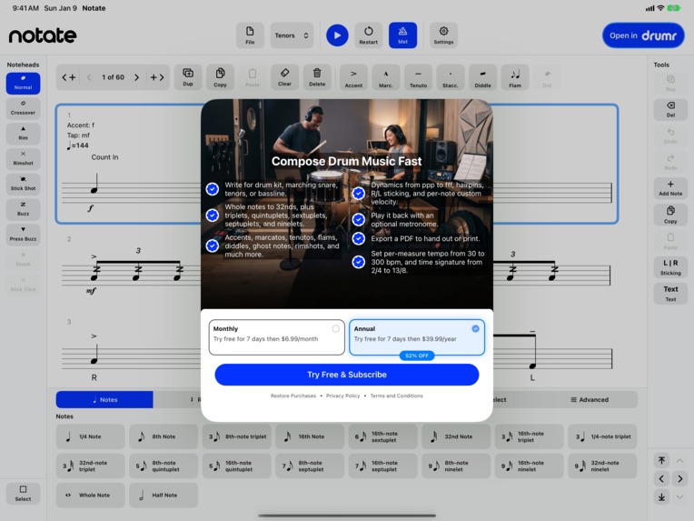This screenshot has width=694, height=521.
Task: Select the Rimshot notehead
Action: point(23,159)
